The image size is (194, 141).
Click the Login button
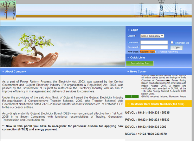click(176, 48)
